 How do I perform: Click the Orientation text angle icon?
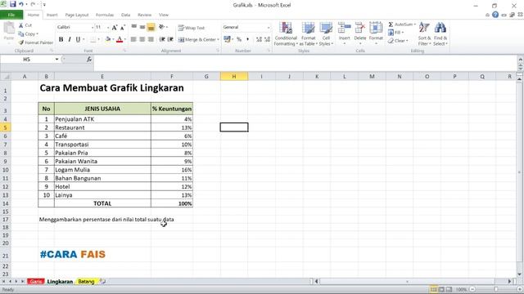click(162, 27)
